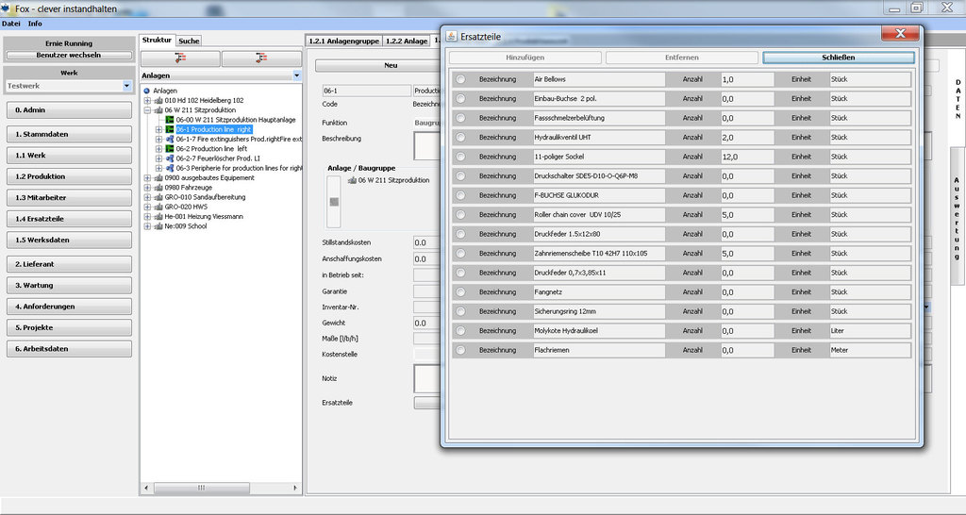Click the factory icon of 0980 Fahrzeuge

(x=158, y=188)
